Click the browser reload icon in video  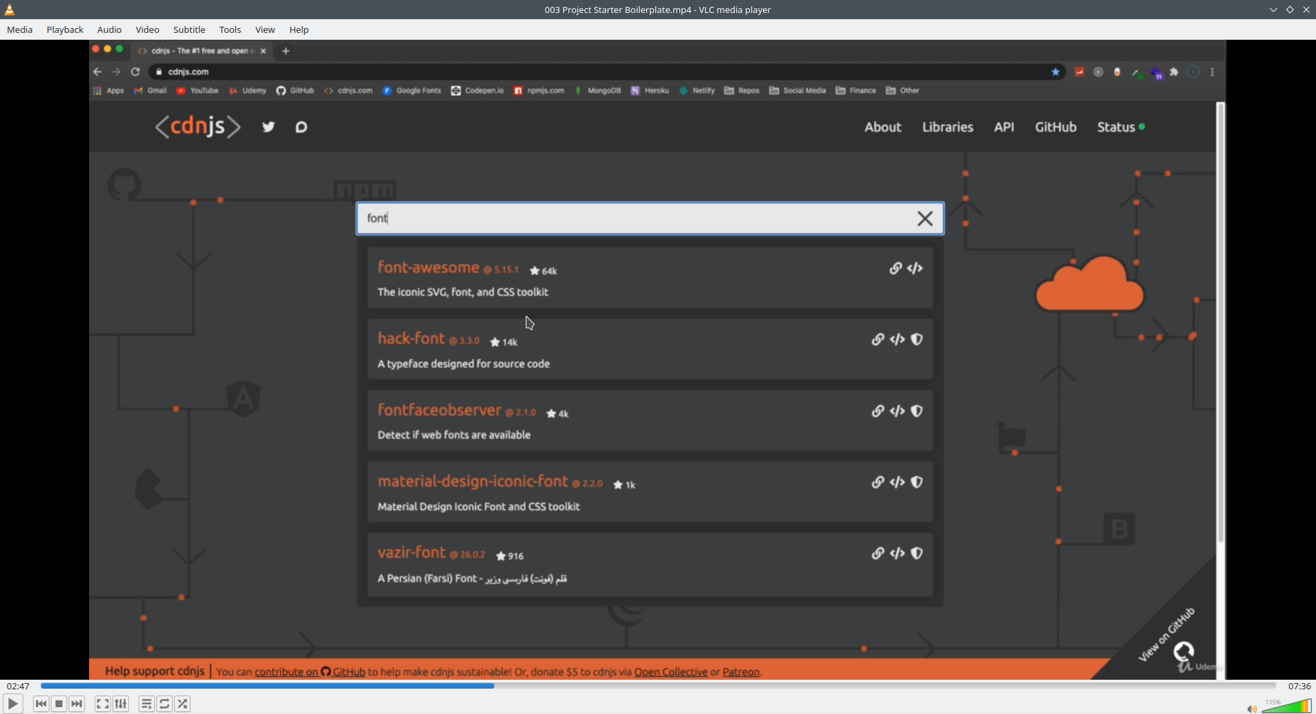tap(136, 72)
